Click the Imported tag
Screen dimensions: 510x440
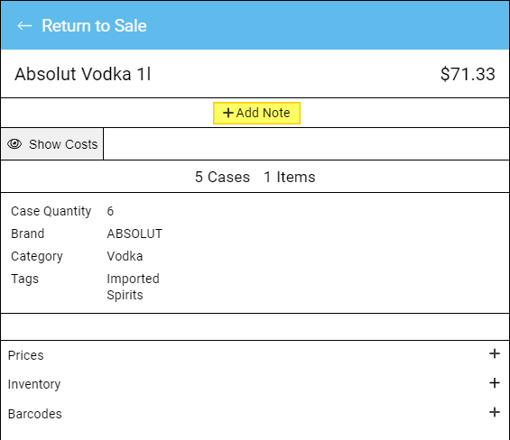(133, 279)
